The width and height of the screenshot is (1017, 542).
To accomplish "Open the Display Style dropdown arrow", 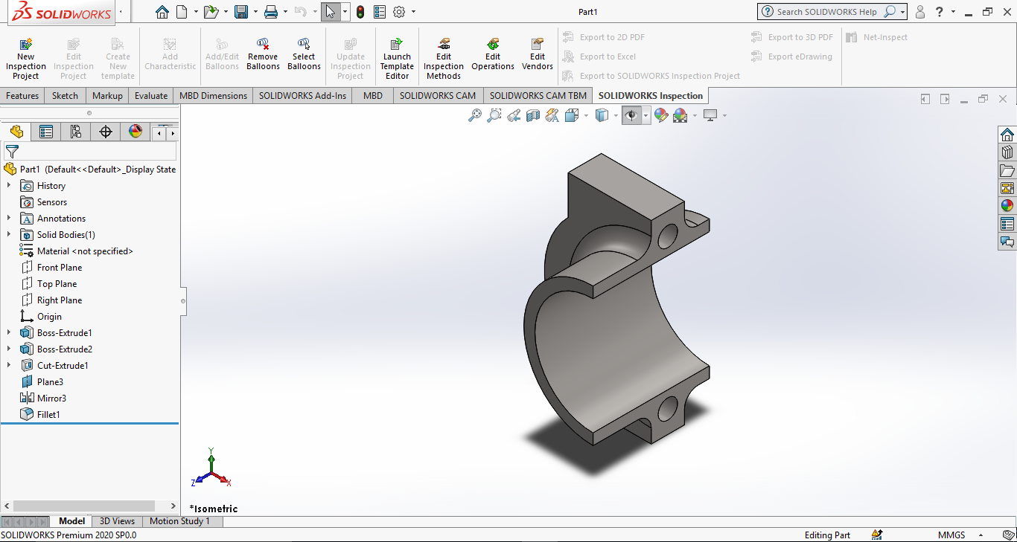I will tap(616, 116).
